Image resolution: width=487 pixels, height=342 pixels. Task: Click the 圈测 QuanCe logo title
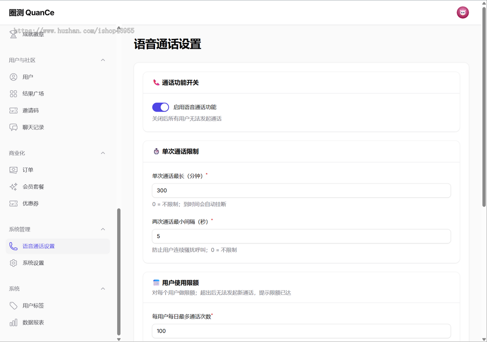pyautogui.click(x=32, y=13)
